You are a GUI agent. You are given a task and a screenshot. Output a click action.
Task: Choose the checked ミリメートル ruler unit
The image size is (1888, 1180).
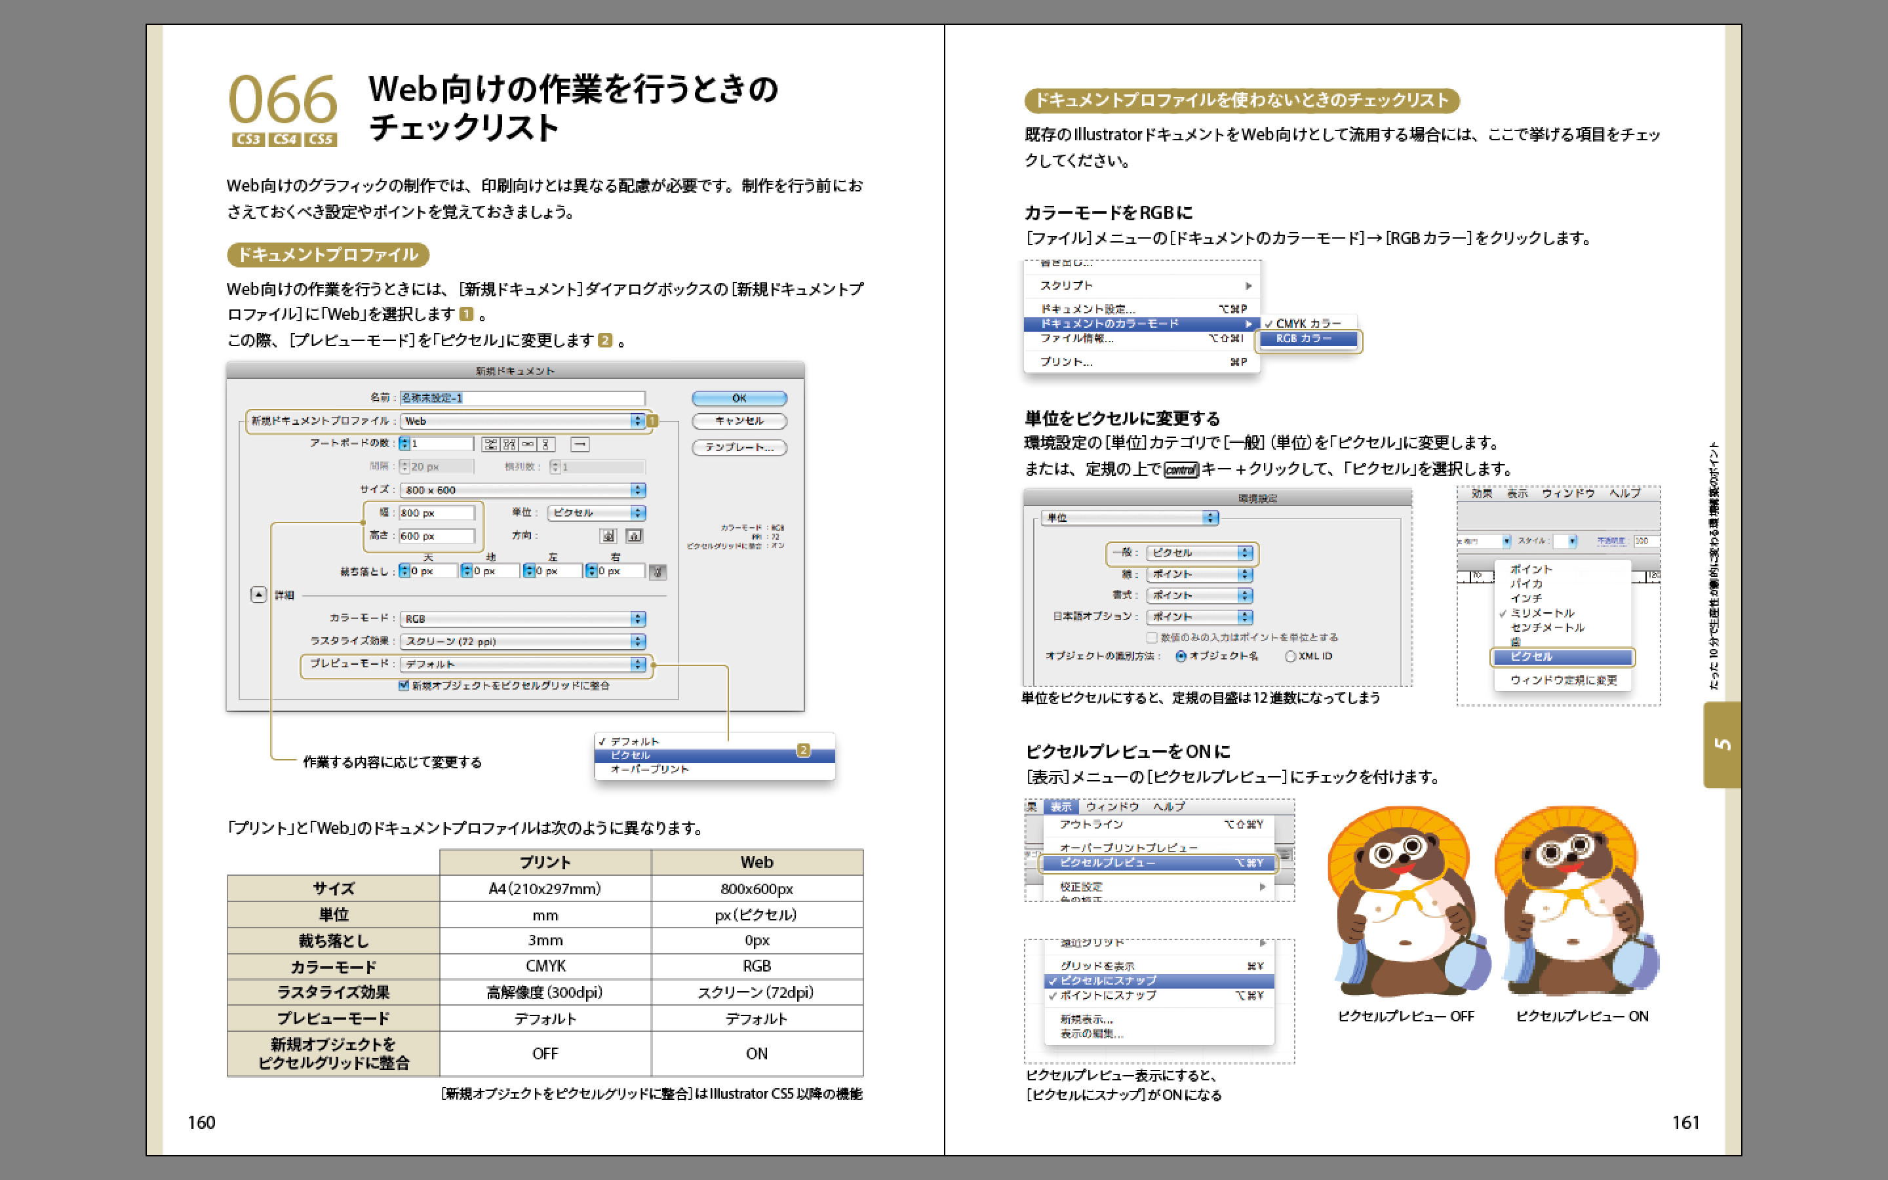click(1562, 614)
